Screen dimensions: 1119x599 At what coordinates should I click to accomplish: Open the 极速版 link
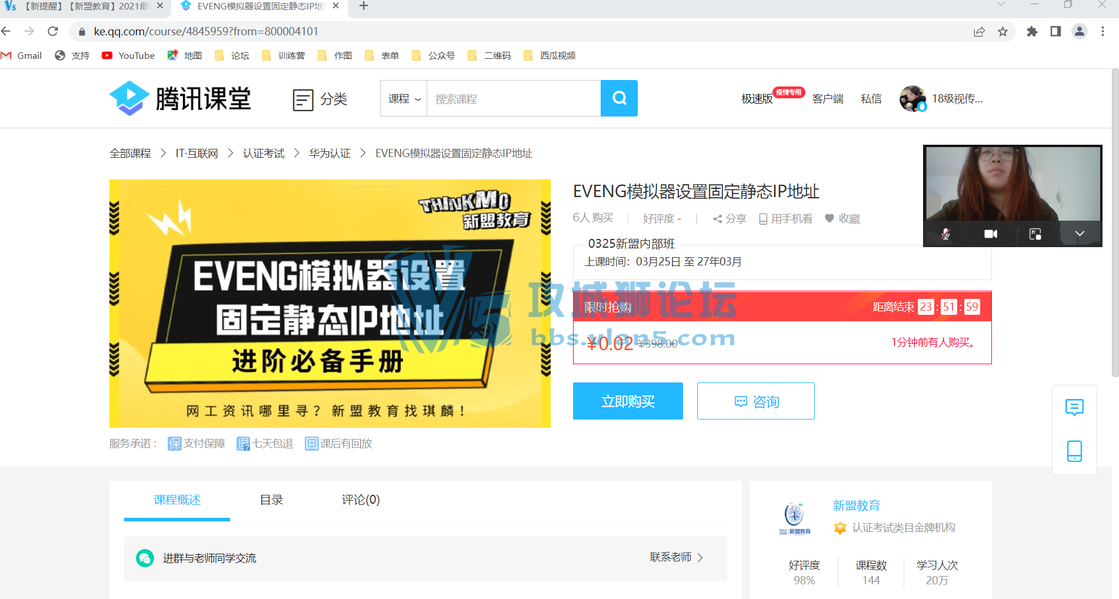click(x=757, y=99)
